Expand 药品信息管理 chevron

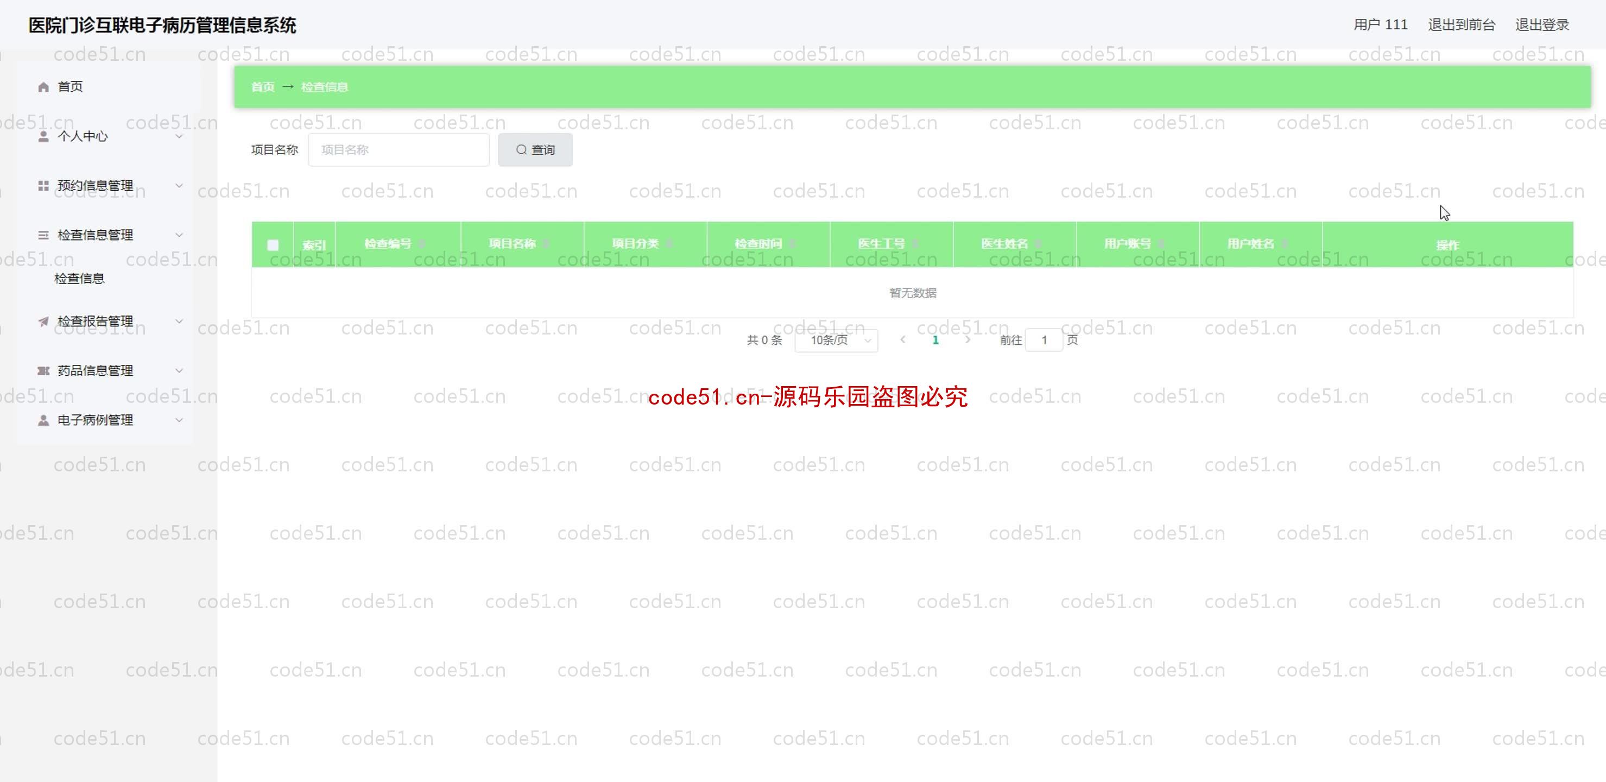click(179, 370)
